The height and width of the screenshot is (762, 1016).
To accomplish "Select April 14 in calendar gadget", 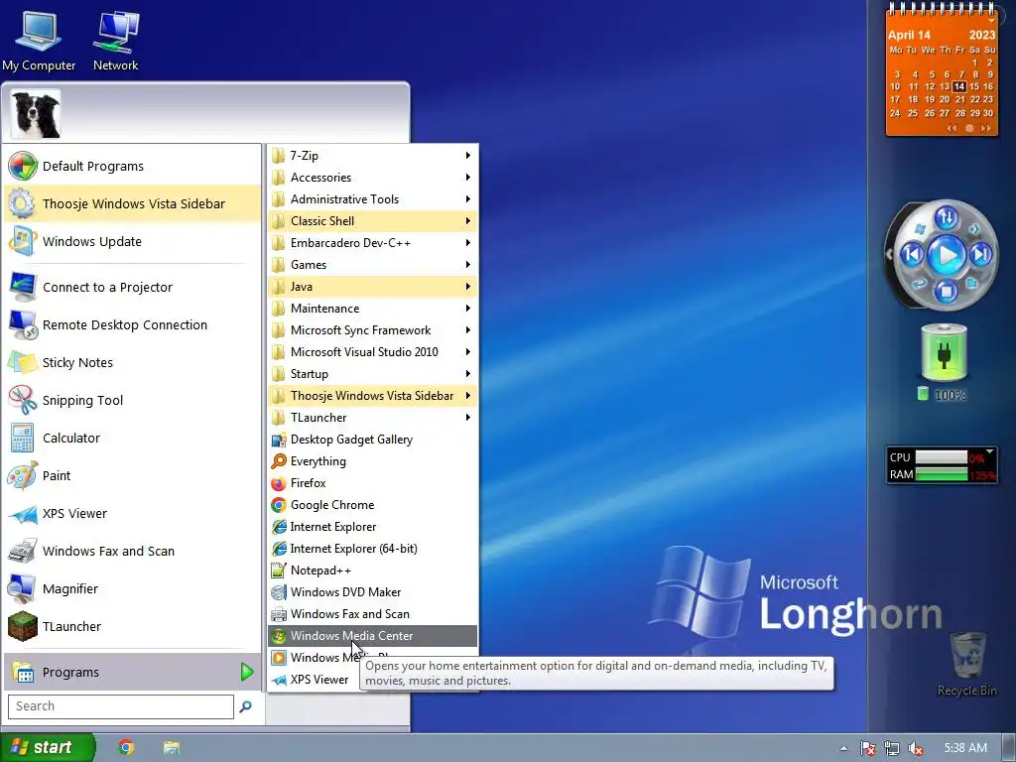I will (959, 86).
